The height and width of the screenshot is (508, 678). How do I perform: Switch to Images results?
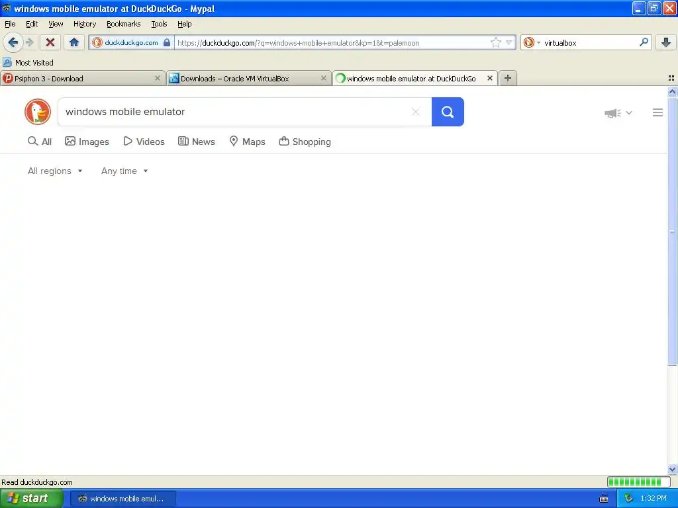click(87, 142)
